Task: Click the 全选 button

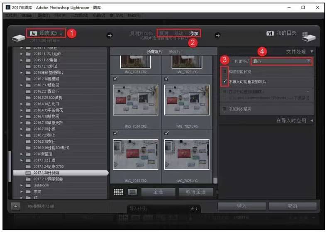Action: tap(158, 192)
